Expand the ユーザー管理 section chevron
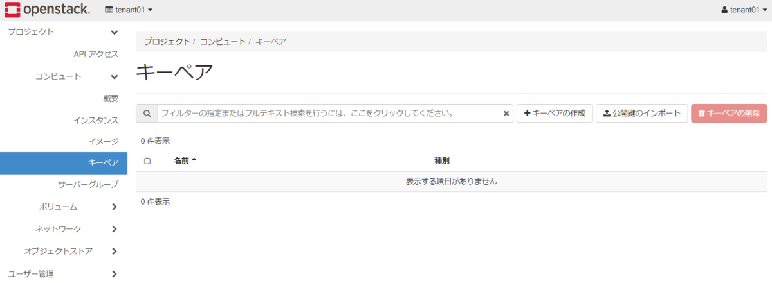The image size is (772, 283). pyautogui.click(x=115, y=274)
